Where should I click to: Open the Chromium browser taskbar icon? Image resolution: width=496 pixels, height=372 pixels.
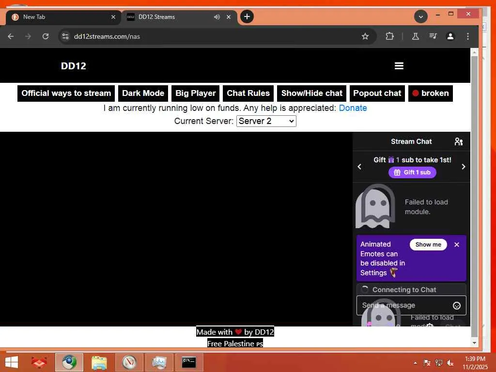coord(69,362)
